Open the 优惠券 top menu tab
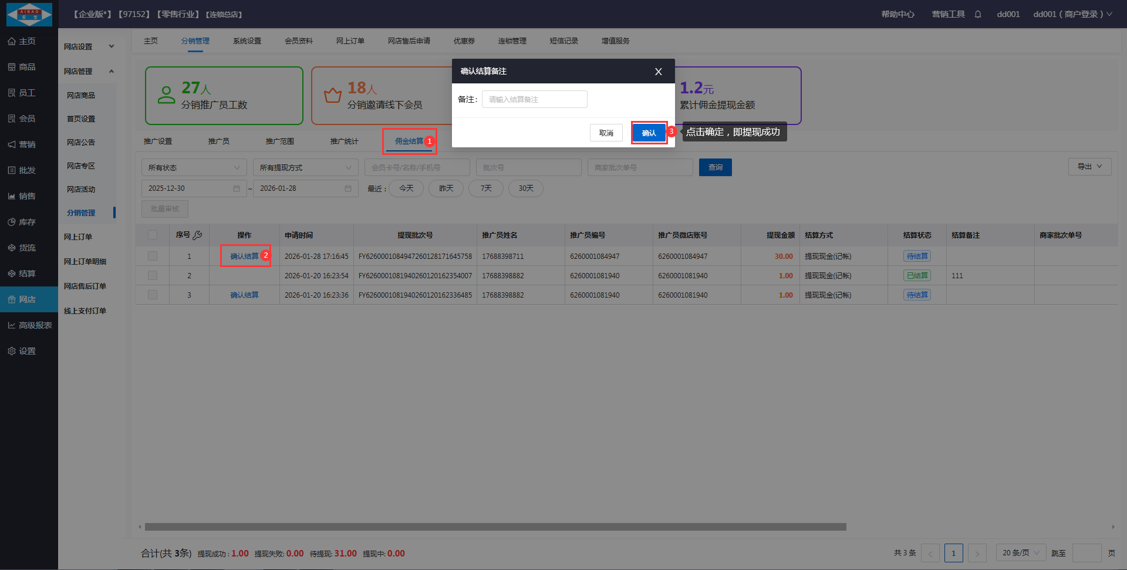This screenshot has width=1127, height=570. coord(464,41)
